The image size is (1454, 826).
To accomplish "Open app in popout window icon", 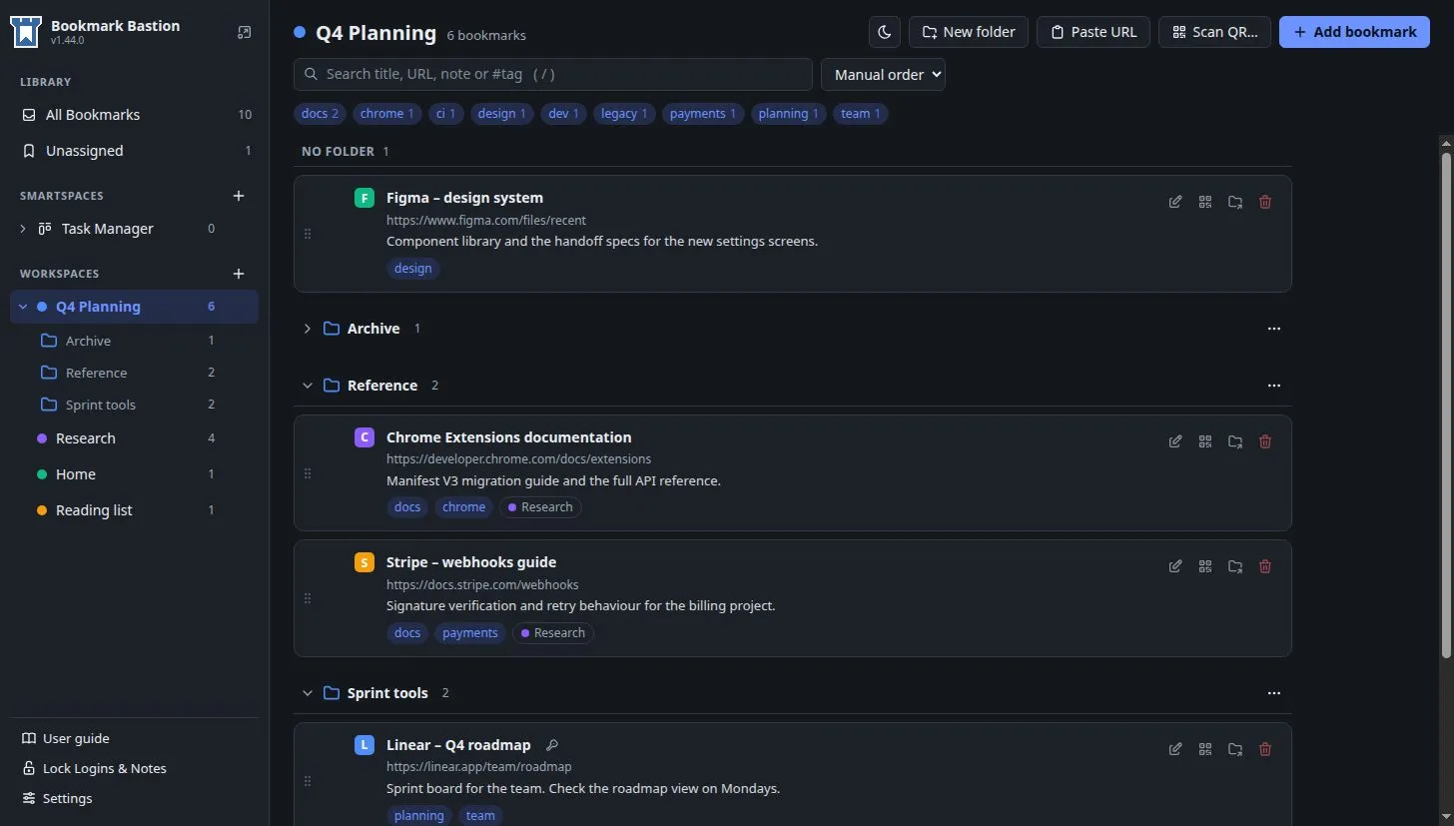I will click(x=244, y=33).
